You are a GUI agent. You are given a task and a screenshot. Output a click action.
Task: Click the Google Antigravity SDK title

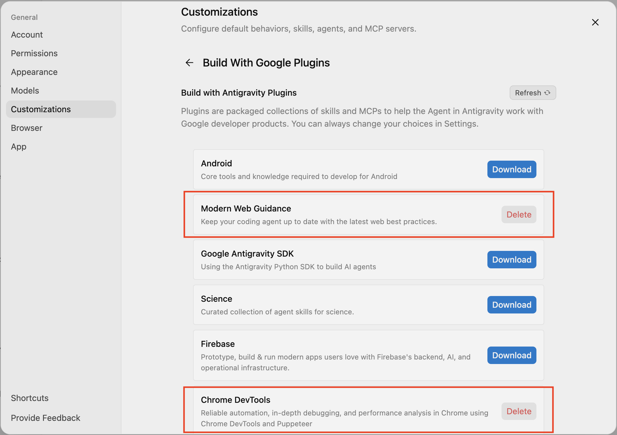(x=247, y=254)
